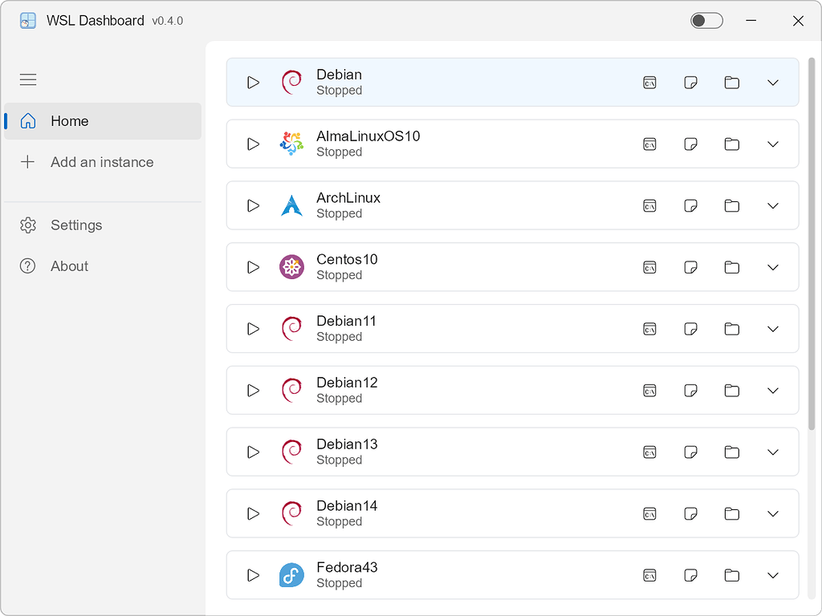Minimize the WSL Dashboard window
The width and height of the screenshot is (822, 616).
[751, 20]
